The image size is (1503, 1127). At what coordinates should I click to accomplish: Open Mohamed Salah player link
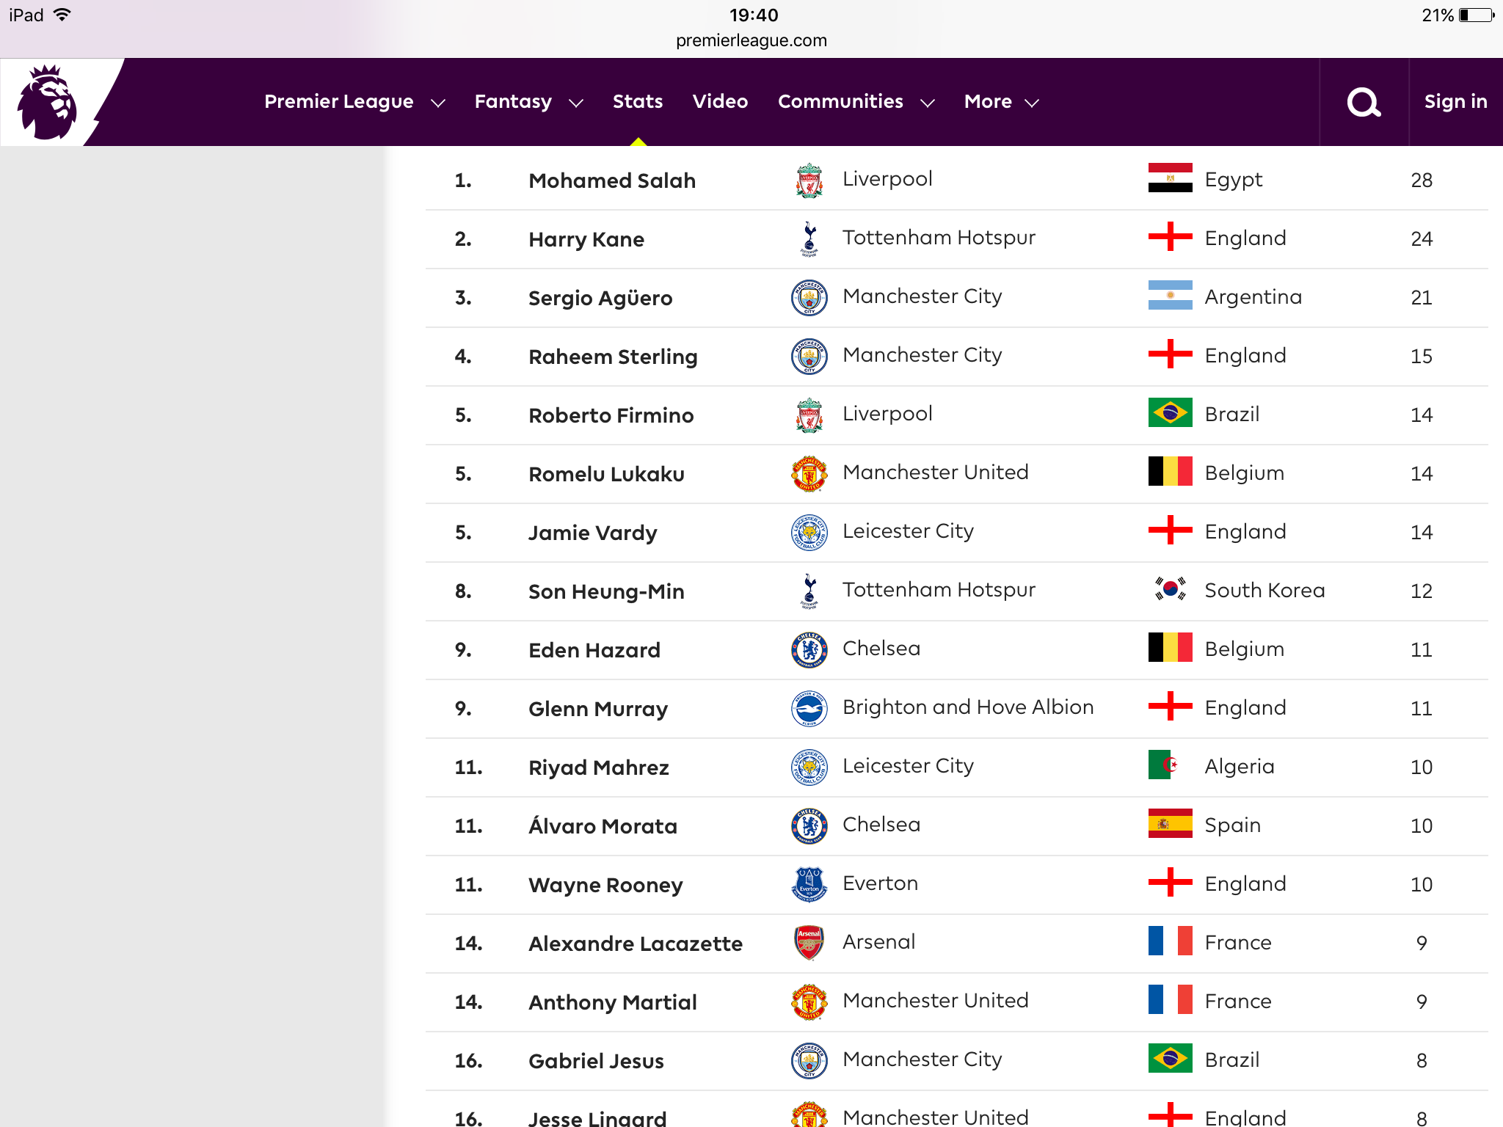click(x=612, y=180)
